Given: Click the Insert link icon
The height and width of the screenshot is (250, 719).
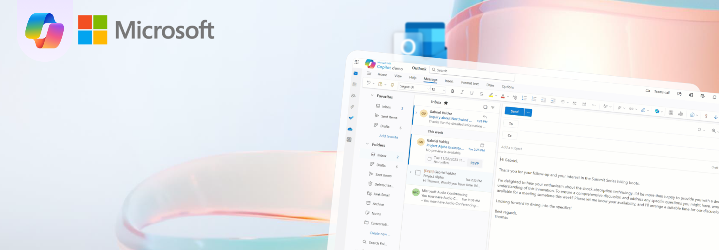Looking at the screenshot, I should pos(631,109).
